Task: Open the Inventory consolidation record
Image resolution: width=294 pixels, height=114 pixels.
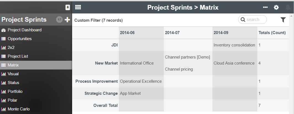Action: tap(234, 45)
